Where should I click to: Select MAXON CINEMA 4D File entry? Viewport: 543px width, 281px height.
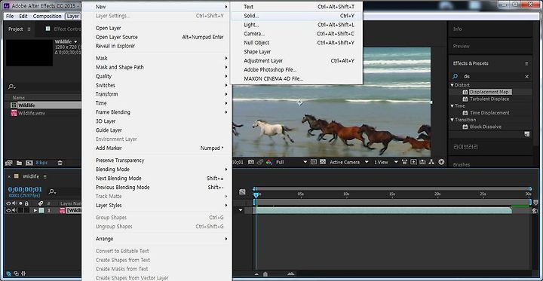[x=296, y=78]
